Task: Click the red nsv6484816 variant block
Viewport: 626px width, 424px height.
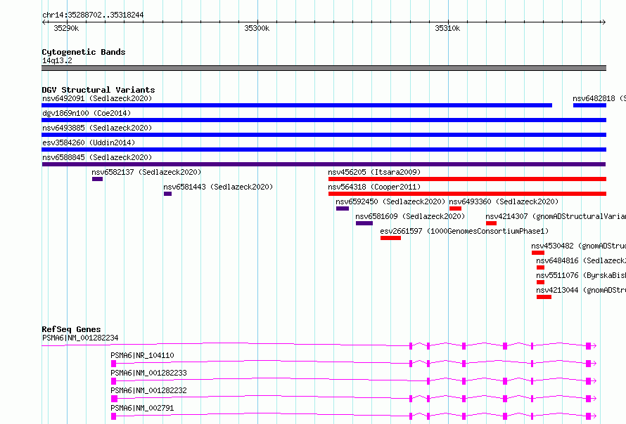Action: click(x=541, y=267)
